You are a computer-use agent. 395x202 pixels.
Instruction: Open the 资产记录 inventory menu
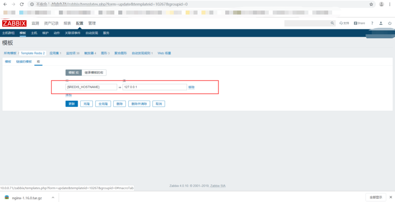(51, 23)
